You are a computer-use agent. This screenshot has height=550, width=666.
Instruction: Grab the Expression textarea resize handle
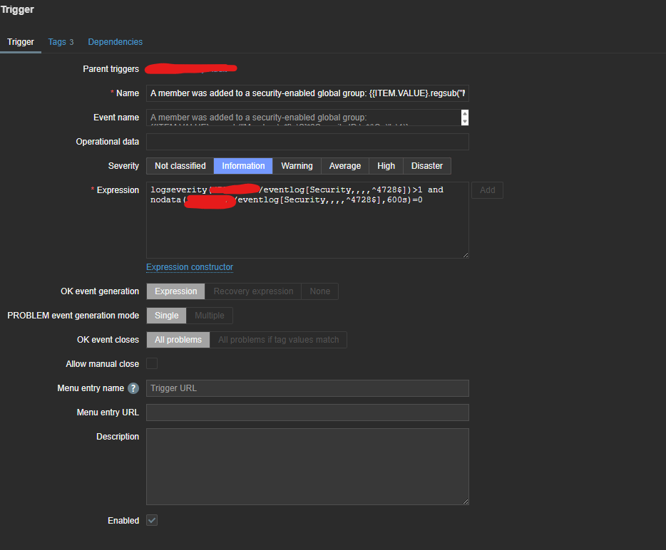click(x=466, y=254)
